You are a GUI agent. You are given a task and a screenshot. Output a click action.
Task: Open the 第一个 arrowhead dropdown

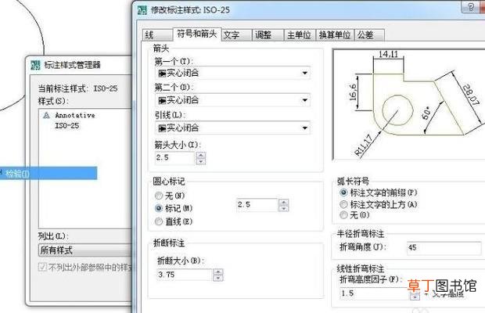pos(232,74)
